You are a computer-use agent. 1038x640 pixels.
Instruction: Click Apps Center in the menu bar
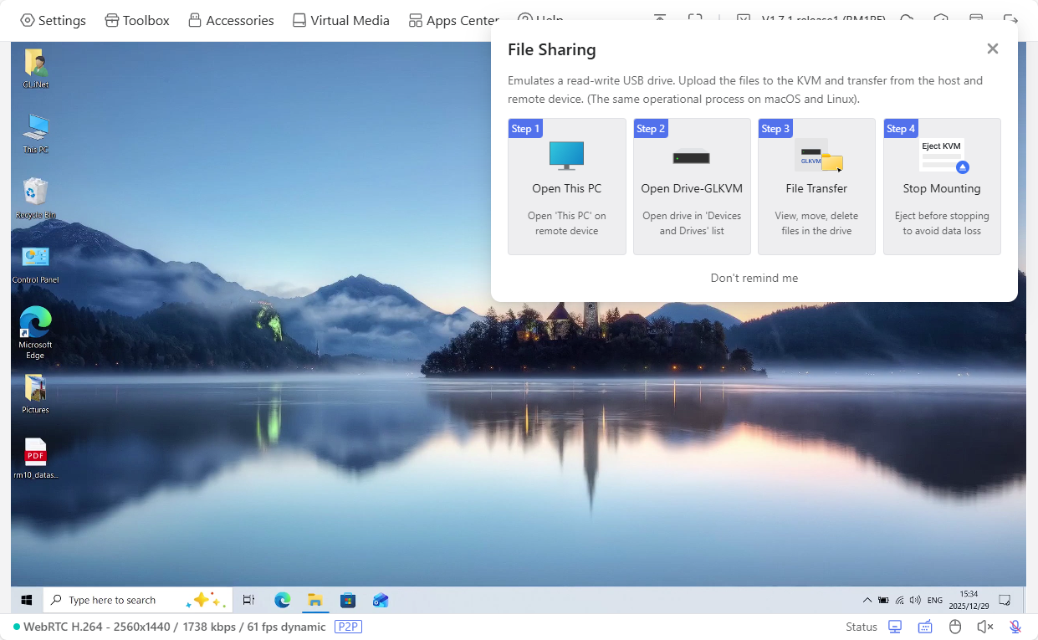(x=453, y=19)
